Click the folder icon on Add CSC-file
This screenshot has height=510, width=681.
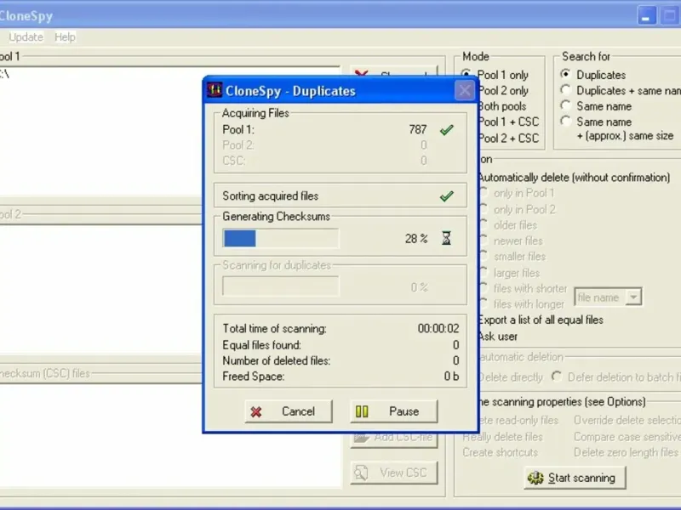click(x=361, y=438)
